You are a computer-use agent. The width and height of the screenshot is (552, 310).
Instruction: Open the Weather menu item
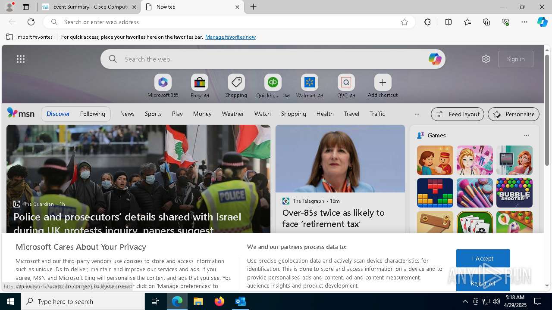pyautogui.click(x=233, y=114)
